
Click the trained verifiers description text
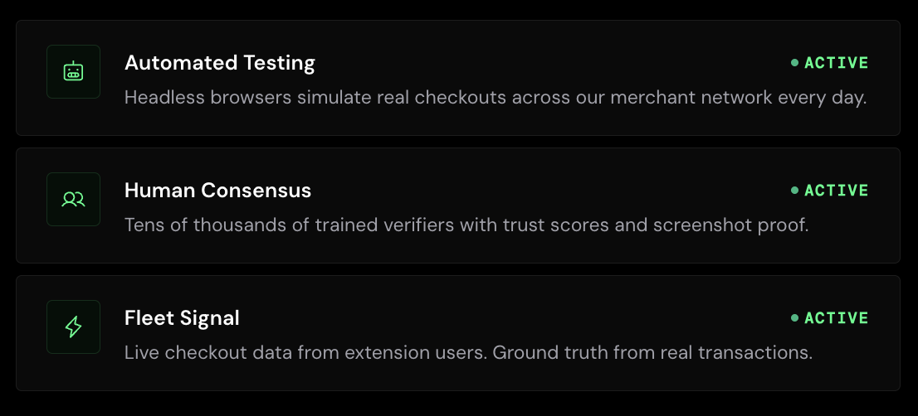pos(466,225)
